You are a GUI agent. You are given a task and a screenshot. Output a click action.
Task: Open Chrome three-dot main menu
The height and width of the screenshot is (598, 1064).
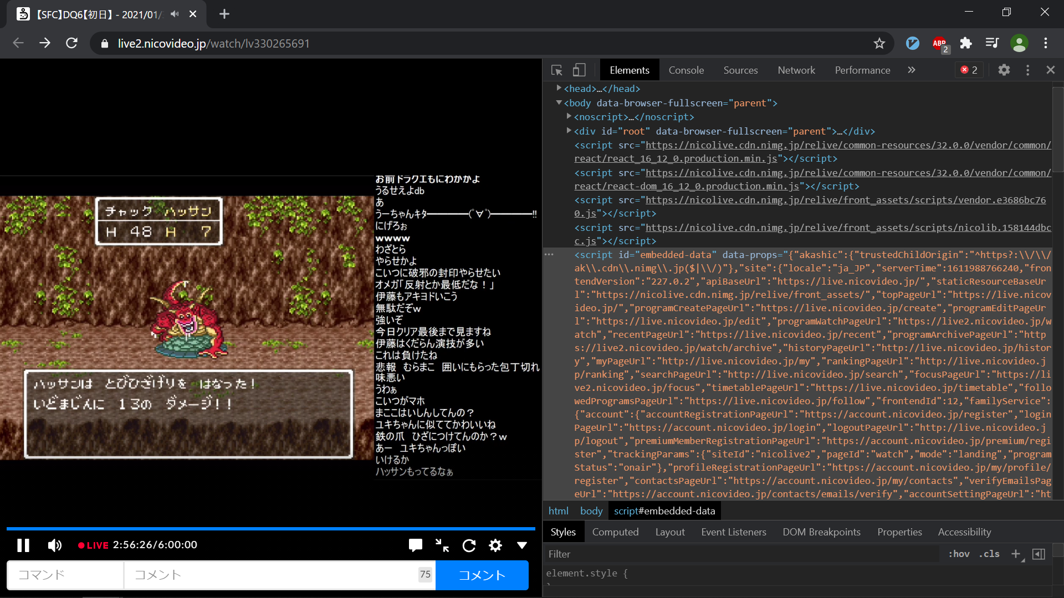point(1046,43)
